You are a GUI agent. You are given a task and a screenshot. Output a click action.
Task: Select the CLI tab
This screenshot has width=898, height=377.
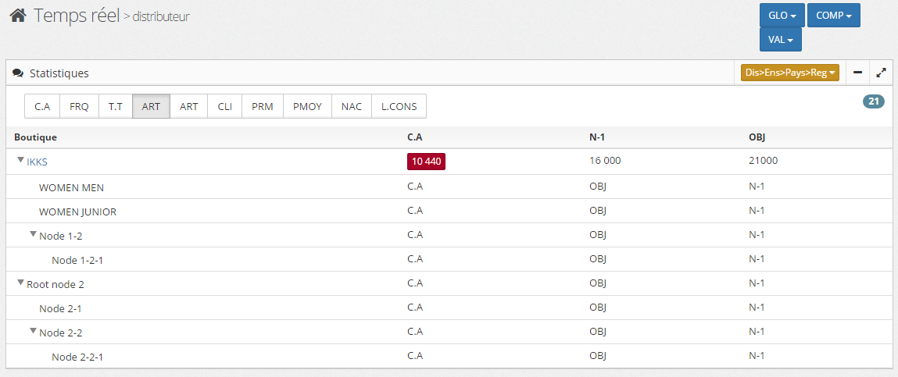[x=225, y=106]
